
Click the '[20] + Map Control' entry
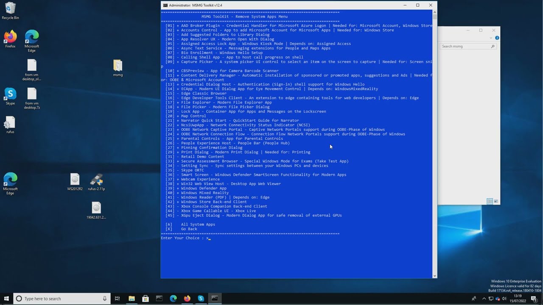tap(186, 116)
